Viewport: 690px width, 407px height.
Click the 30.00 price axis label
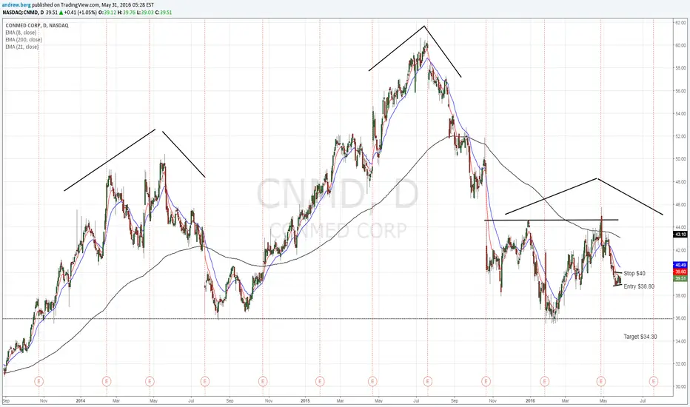tap(681, 386)
